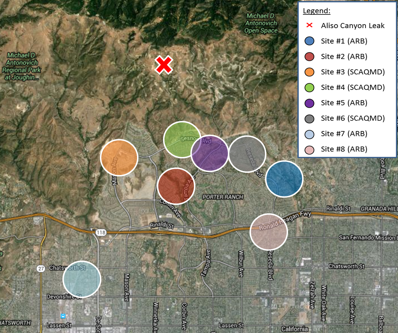398x333 pixels.
Task: Click the White Oak Ave road label
Action: tap(324, 303)
